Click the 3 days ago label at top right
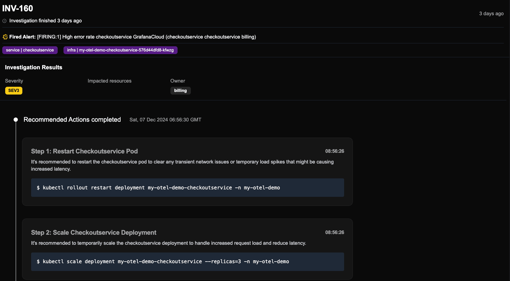The width and height of the screenshot is (510, 281). click(x=492, y=14)
